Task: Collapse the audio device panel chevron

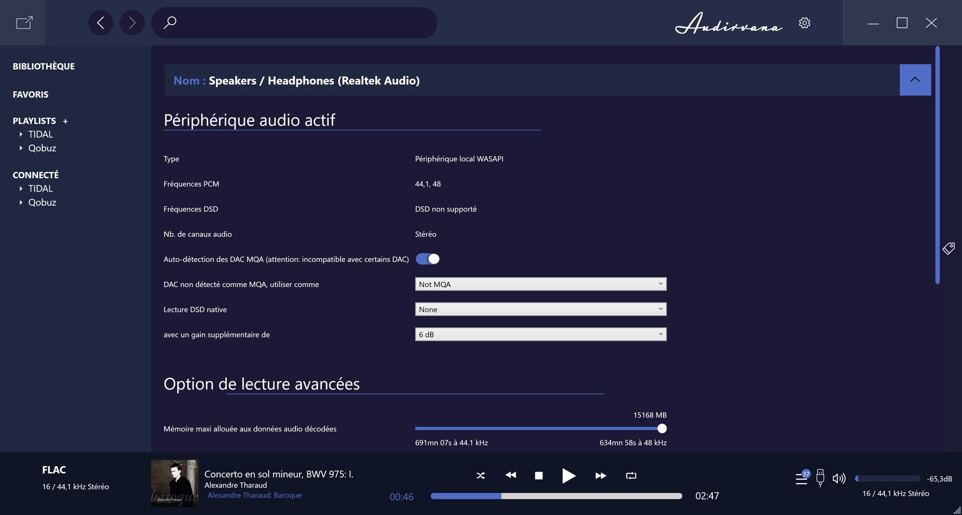Action: (x=915, y=80)
